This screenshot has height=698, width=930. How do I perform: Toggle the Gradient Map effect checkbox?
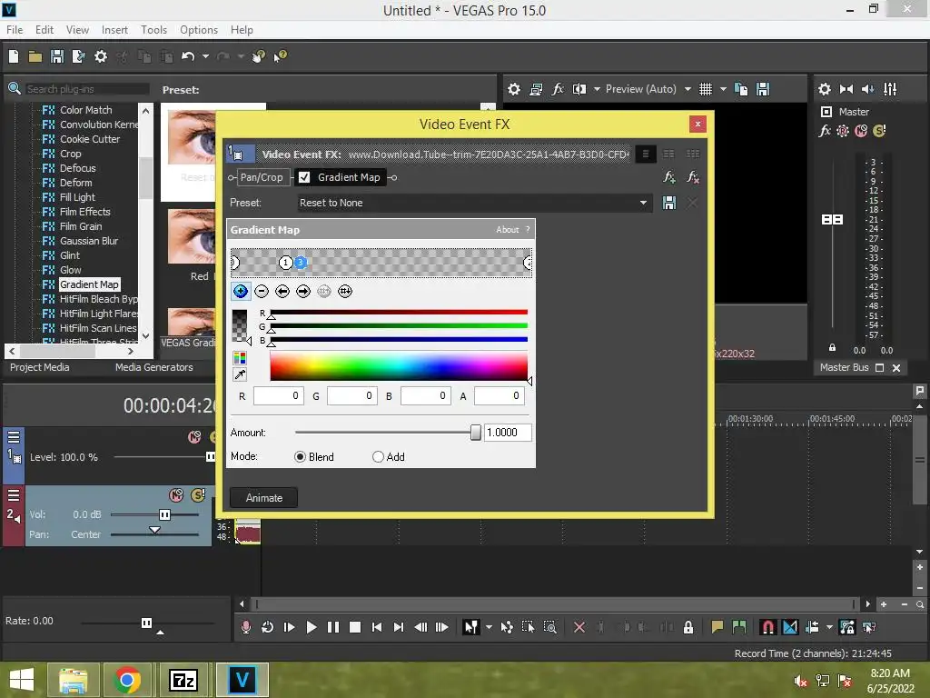304,177
